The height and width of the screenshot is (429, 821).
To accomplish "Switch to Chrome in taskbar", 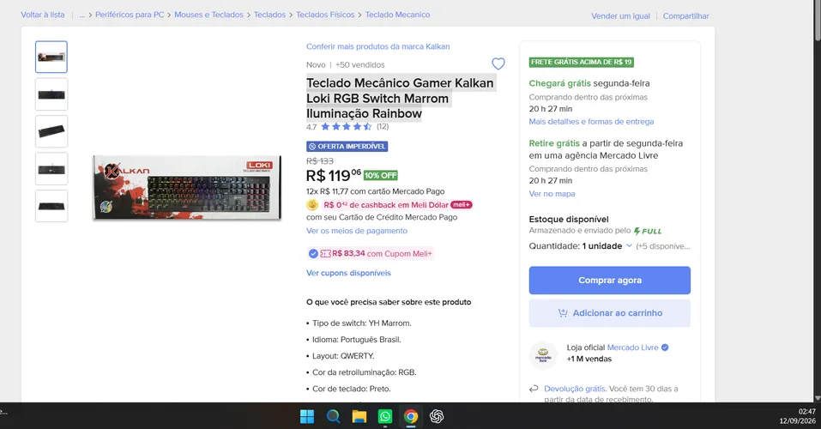I will click(411, 416).
